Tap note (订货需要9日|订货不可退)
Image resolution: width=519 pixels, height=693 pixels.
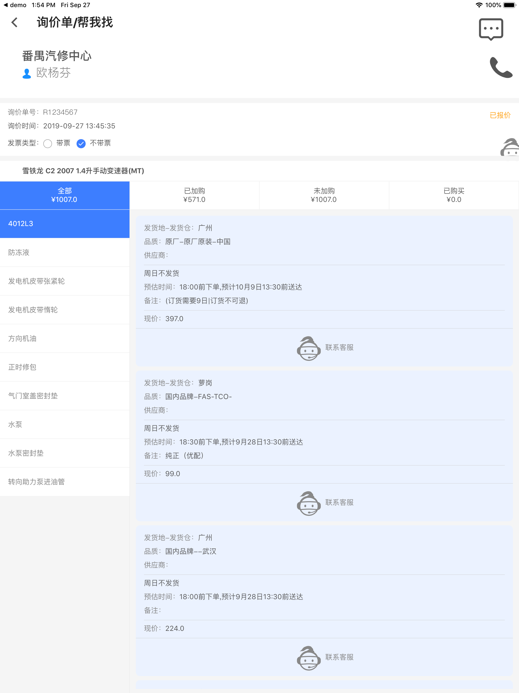point(207,301)
